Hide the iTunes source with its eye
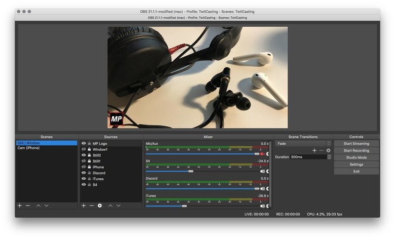 point(83,179)
